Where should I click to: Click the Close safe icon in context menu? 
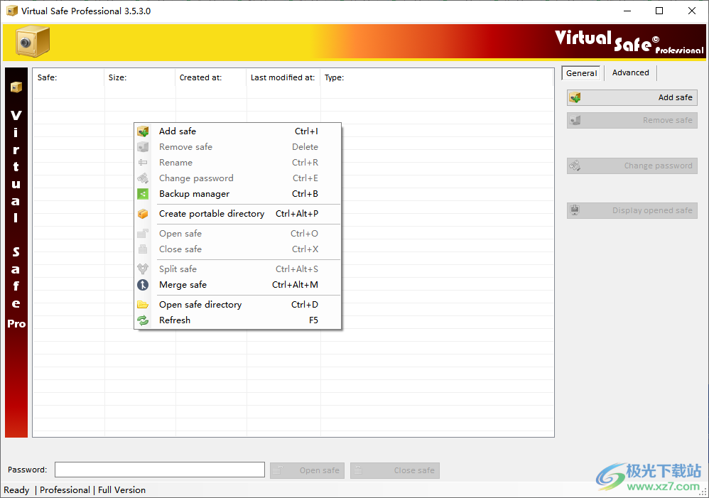click(143, 249)
